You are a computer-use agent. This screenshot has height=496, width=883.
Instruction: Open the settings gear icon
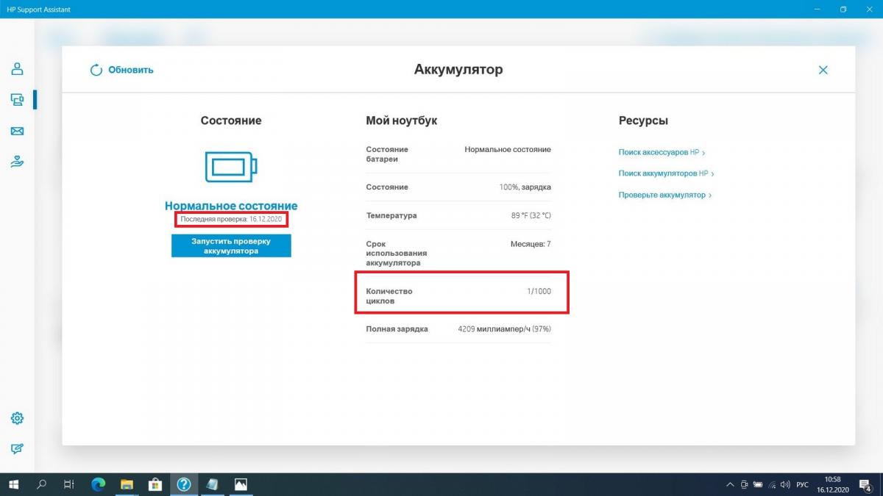[17, 418]
